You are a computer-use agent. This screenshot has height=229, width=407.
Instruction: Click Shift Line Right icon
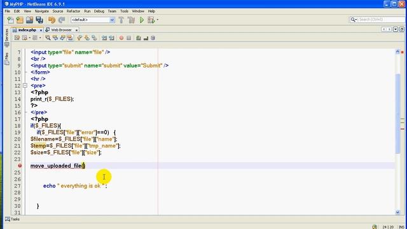click(x=112, y=38)
